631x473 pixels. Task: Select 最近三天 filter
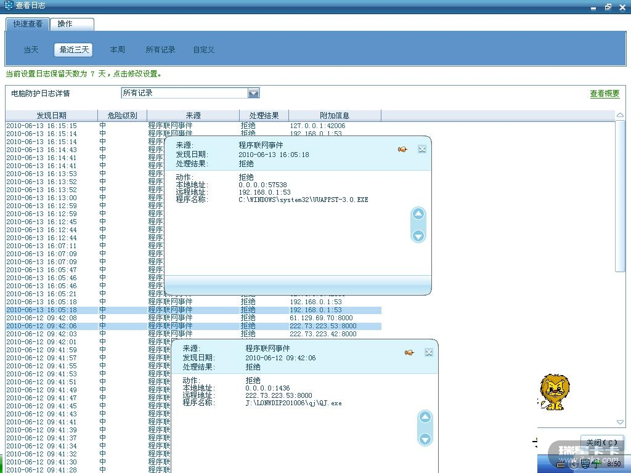(74, 49)
